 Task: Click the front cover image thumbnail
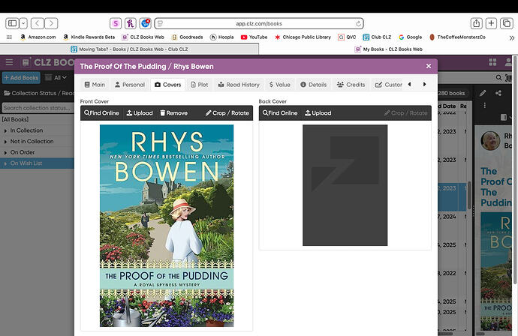(167, 226)
